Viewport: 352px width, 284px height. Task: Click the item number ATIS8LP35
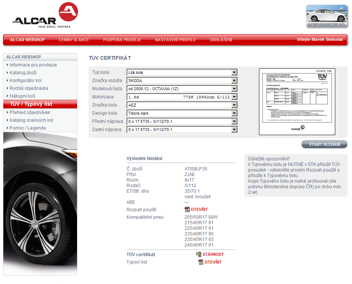coord(196,169)
